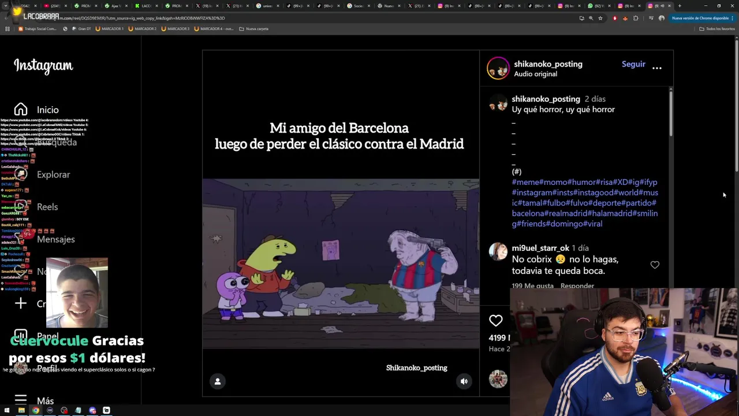
Task: Like mi9uel_starr_ok's comment with heart
Action: (x=655, y=265)
